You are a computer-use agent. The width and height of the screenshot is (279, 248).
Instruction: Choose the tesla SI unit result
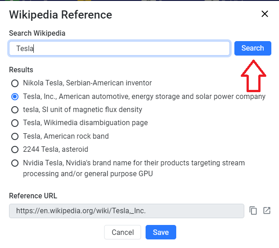[15, 110]
